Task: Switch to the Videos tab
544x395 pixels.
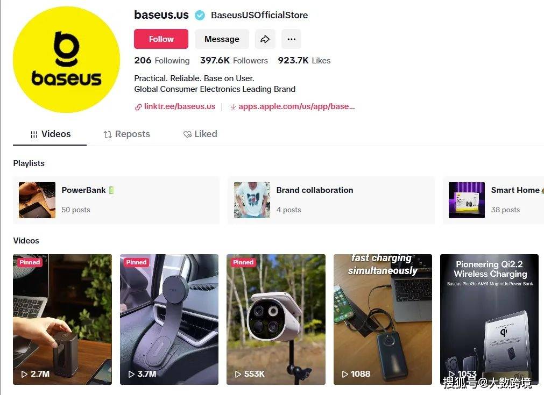Action: (x=50, y=134)
